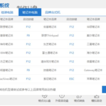Select the 笔记本电脑 tab
This screenshot has width=106, height=106.
pos(30,12)
